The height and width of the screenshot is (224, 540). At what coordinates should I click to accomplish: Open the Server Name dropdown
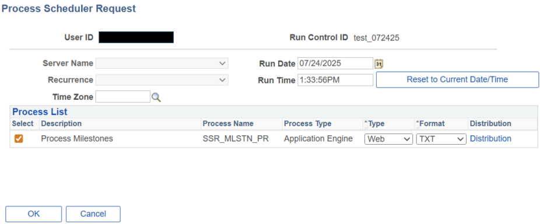pyautogui.click(x=162, y=64)
